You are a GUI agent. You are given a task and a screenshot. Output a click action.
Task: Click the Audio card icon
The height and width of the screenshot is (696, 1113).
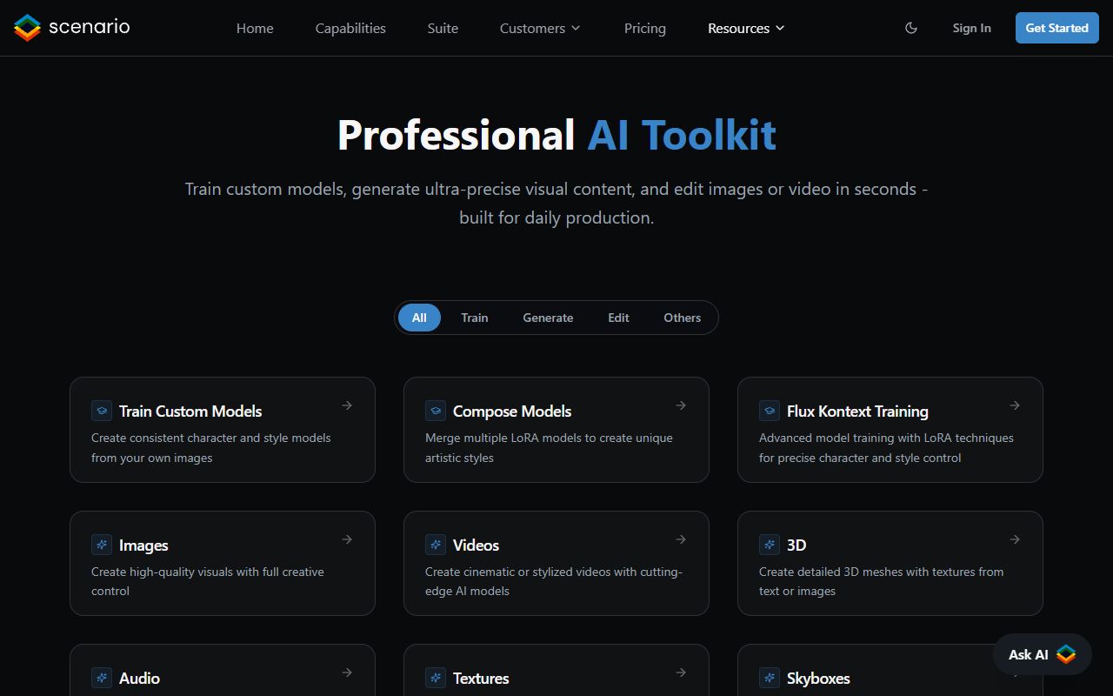click(101, 677)
